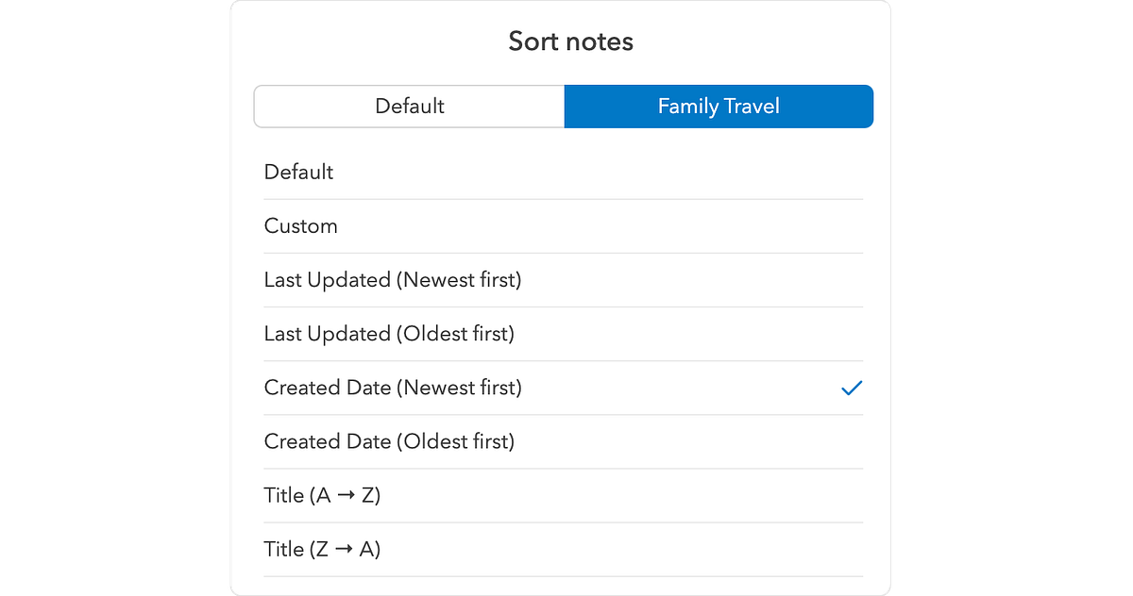This screenshot has height=596, width=1133.
Task: Click the blue checkmark next to Created Date
Action: click(852, 388)
